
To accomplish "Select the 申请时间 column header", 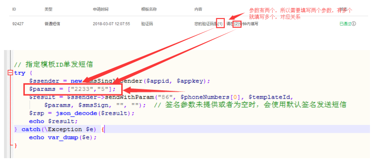I will (x=100, y=9).
